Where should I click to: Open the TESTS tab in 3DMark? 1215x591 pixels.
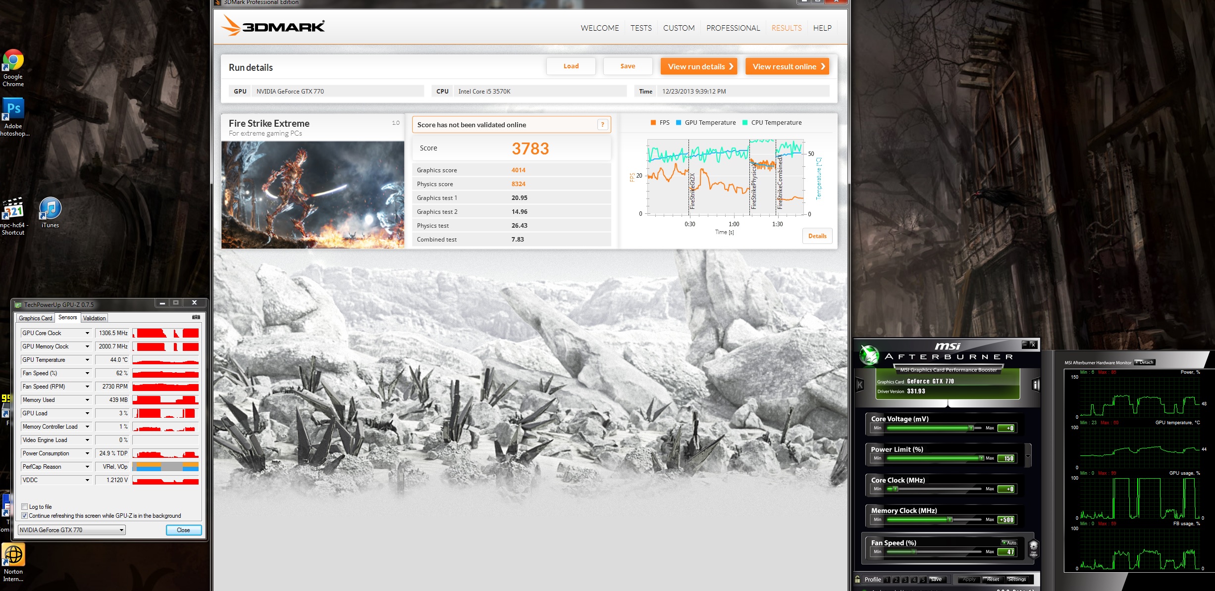tap(641, 28)
